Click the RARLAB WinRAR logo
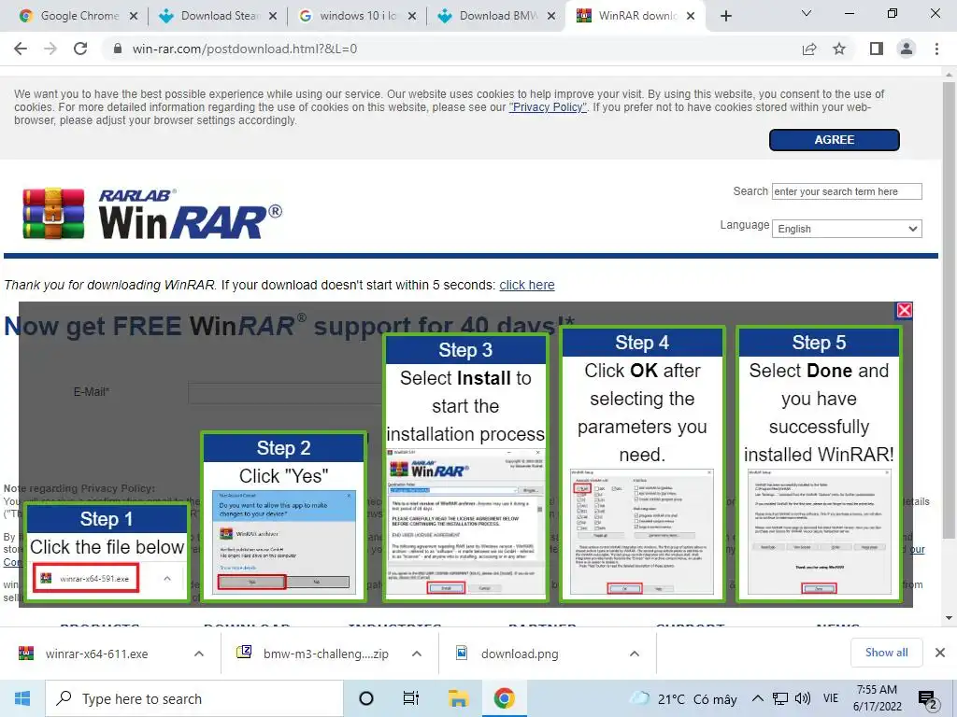Image resolution: width=957 pixels, height=717 pixels. pos(152,214)
